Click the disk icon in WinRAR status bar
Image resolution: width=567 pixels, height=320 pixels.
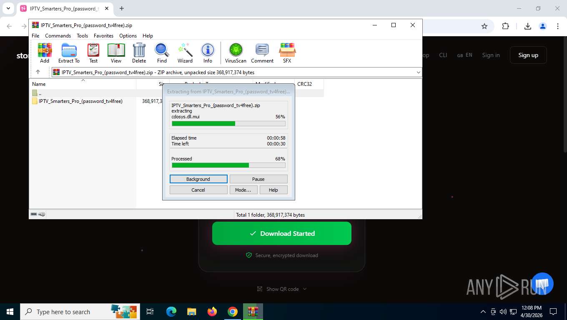(x=34, y=214)
